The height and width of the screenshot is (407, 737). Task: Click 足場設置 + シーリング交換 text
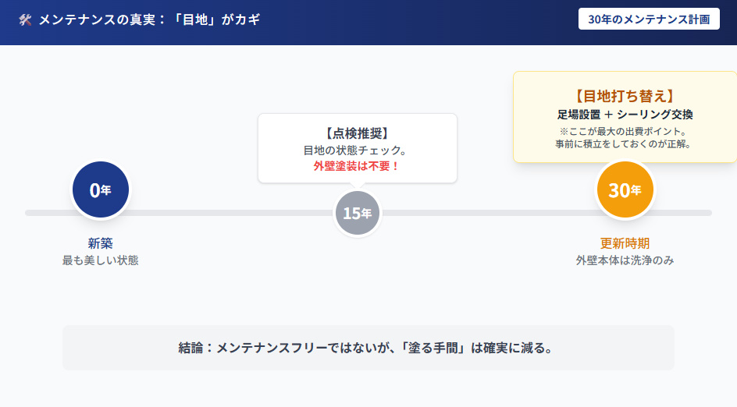[x=625, y=115]
